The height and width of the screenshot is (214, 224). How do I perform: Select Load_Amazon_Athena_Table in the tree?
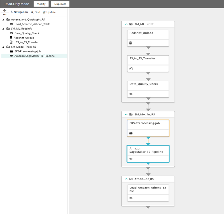tap(32, 24)
